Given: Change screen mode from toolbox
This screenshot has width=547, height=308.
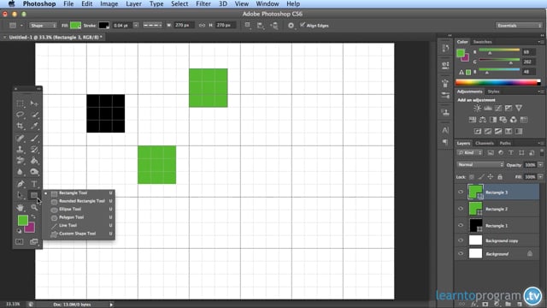Looking at the screenshot, I should click(34, 241).
